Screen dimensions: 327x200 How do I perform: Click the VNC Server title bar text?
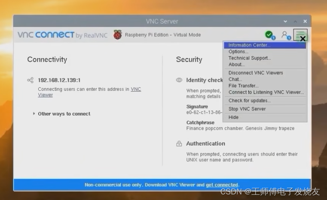point(162,21)
